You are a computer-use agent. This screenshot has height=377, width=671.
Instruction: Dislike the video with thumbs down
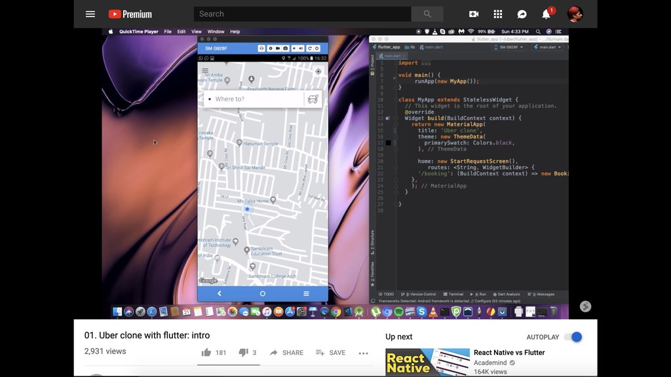click(x=243, y=352)
